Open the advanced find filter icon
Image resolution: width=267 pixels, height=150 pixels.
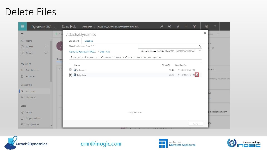194,26
